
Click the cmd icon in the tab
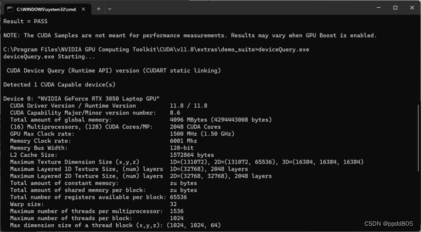click(10, 9)
